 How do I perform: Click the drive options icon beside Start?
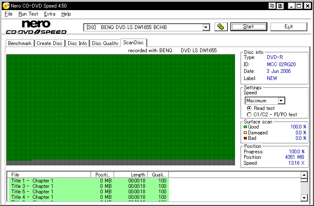(221, 27)
